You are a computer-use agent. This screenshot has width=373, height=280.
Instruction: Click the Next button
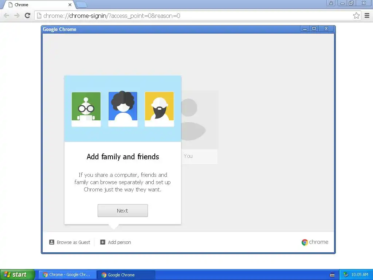click(x=122, y=210)
